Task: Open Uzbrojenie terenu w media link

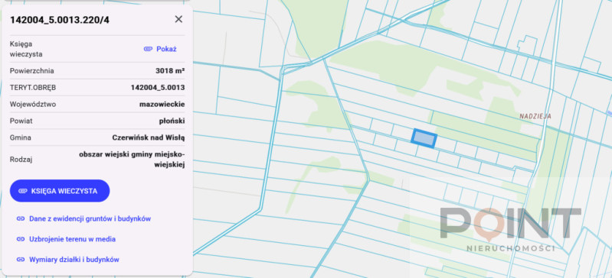Action: [x=72, y=239]
